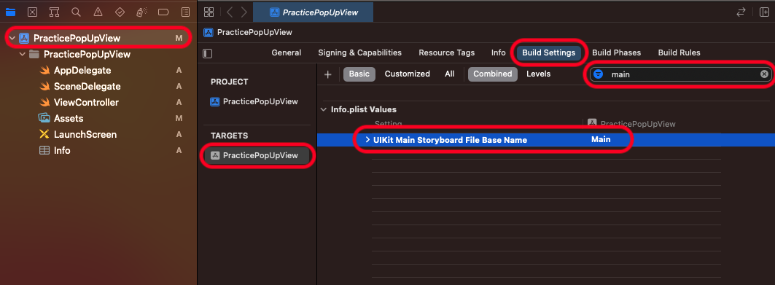Click the plus button to add build setting
775x285 pixels.
pyautogui.click(x=327, y=74)
